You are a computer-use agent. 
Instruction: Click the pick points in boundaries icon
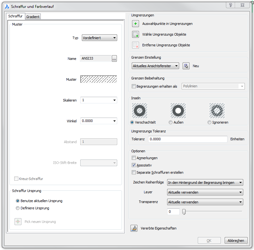136,24
